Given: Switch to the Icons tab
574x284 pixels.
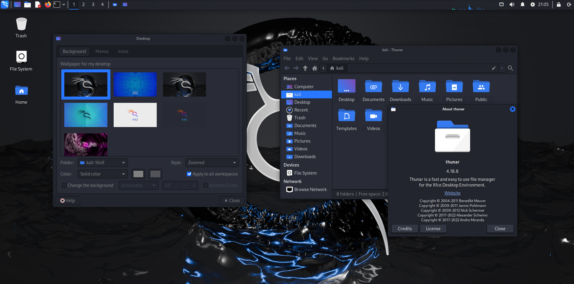Looking at the screenshot, I should click(x=123, y=51).
